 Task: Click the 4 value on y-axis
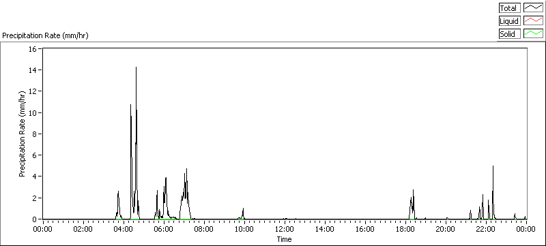click(x=35, y=176)
